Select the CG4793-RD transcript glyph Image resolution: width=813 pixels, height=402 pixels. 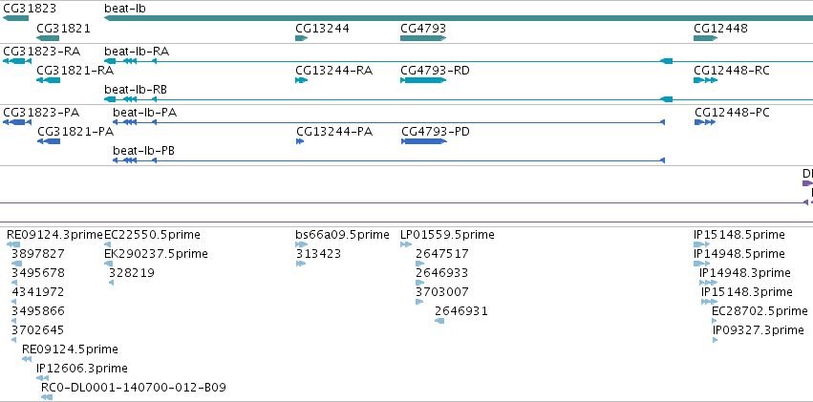[423, 80]
